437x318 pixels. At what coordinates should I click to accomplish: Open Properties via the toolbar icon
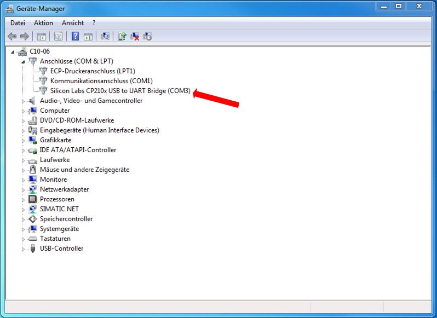coord(58,37)
